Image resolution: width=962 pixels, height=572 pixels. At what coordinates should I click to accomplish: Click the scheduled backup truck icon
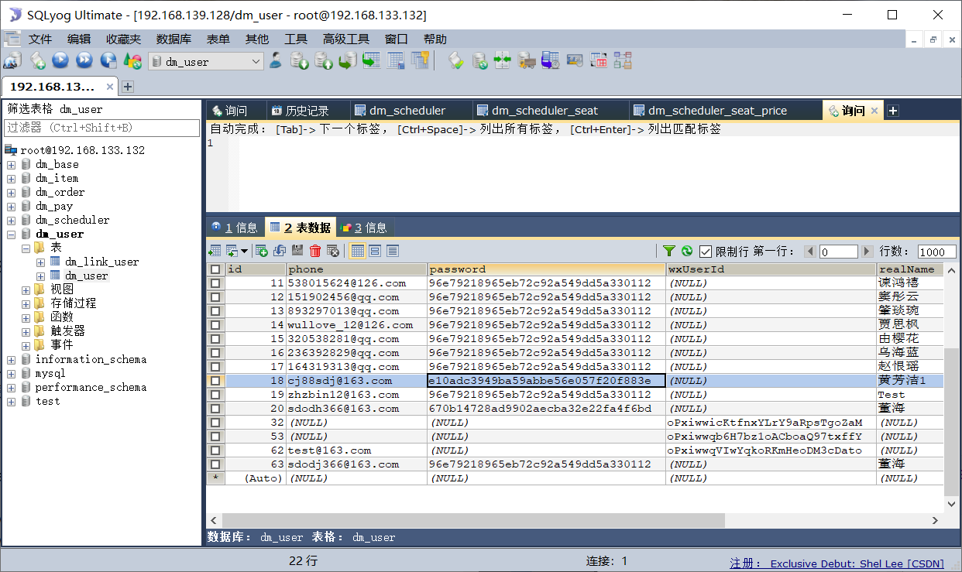pyautogui.click(x=527, y=61)
